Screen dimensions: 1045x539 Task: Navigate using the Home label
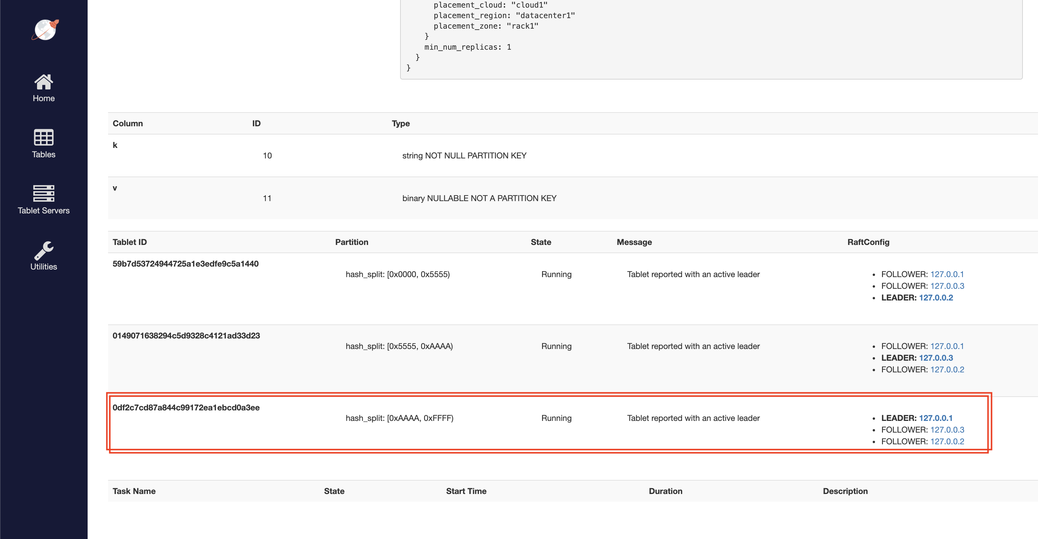point(44,98)
